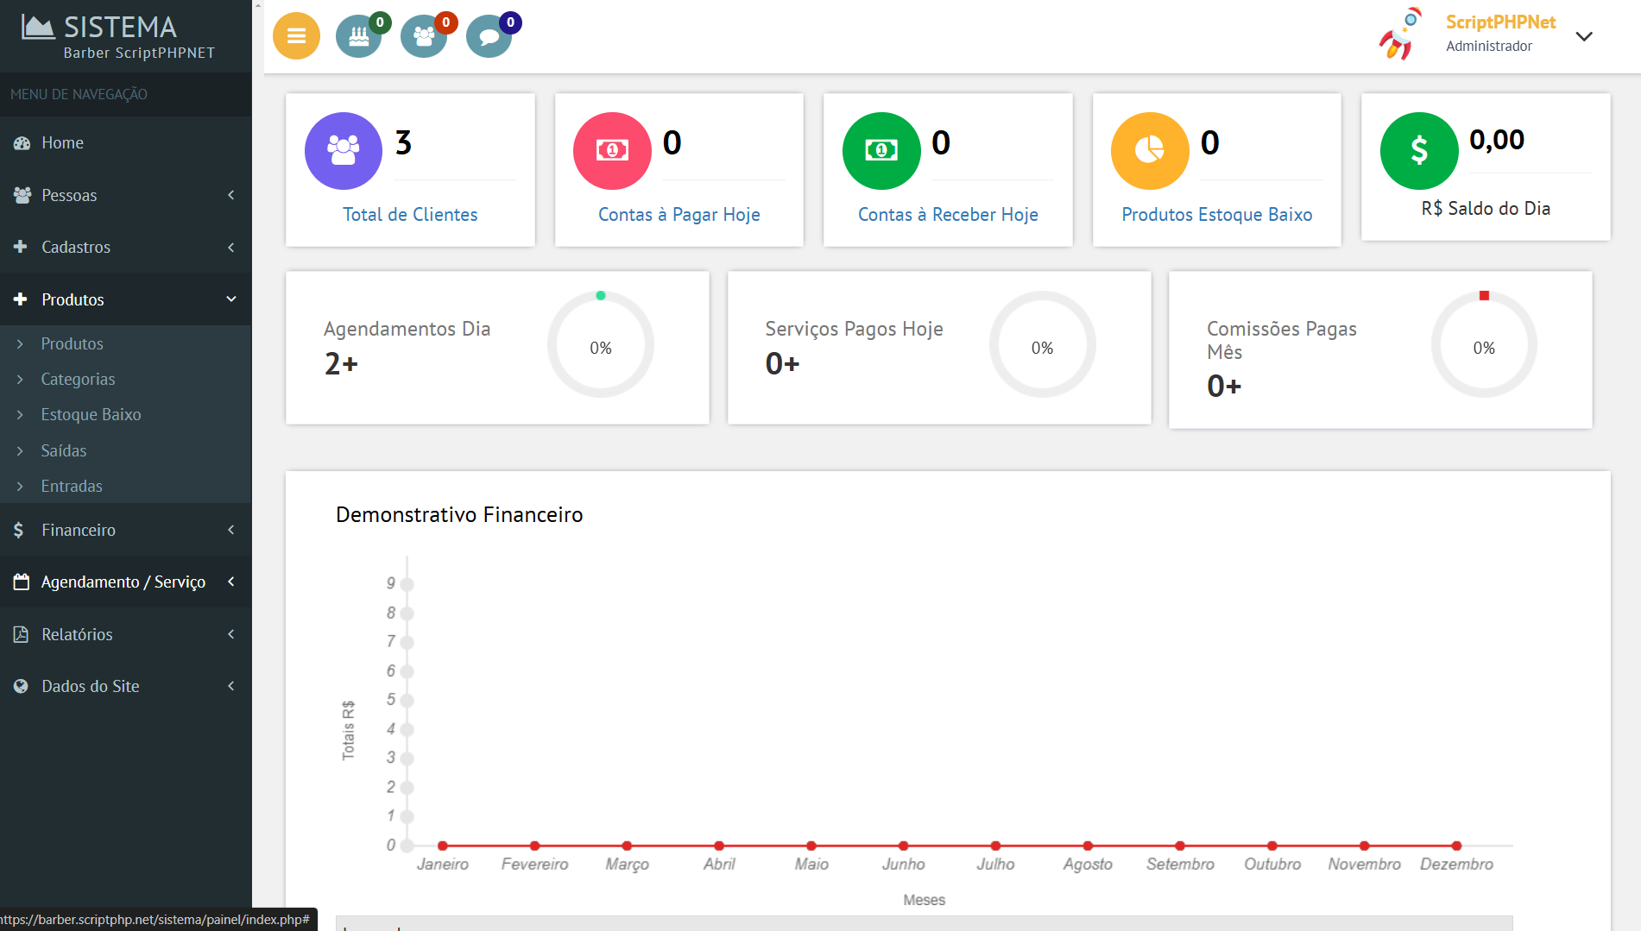Click the rocket profile avatar
This screenshot has width=1641, height=931.
tap(1399, 35)
